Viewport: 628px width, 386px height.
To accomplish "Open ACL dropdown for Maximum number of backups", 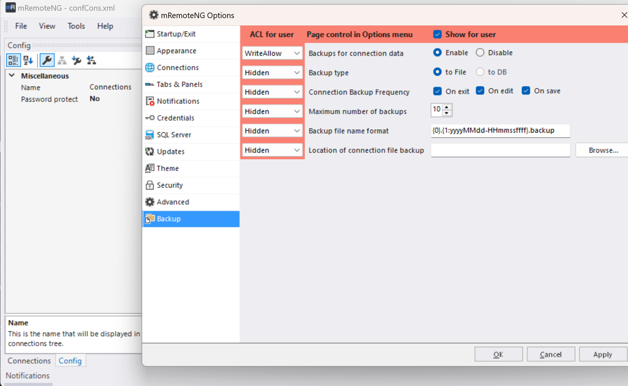I will [x=272, y=111].
